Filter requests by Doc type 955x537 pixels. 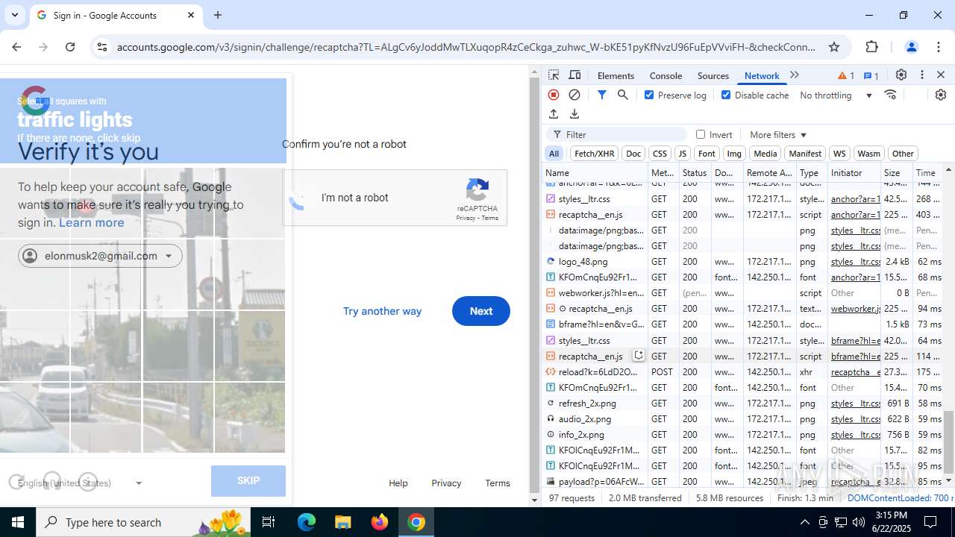633,154
